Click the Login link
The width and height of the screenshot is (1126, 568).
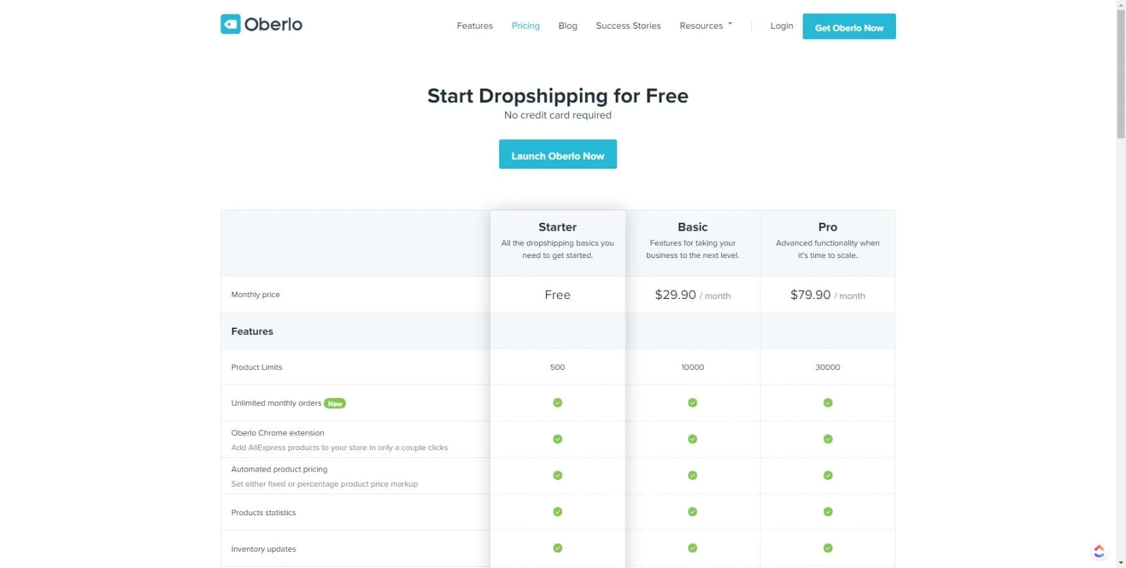pos(781,26)
